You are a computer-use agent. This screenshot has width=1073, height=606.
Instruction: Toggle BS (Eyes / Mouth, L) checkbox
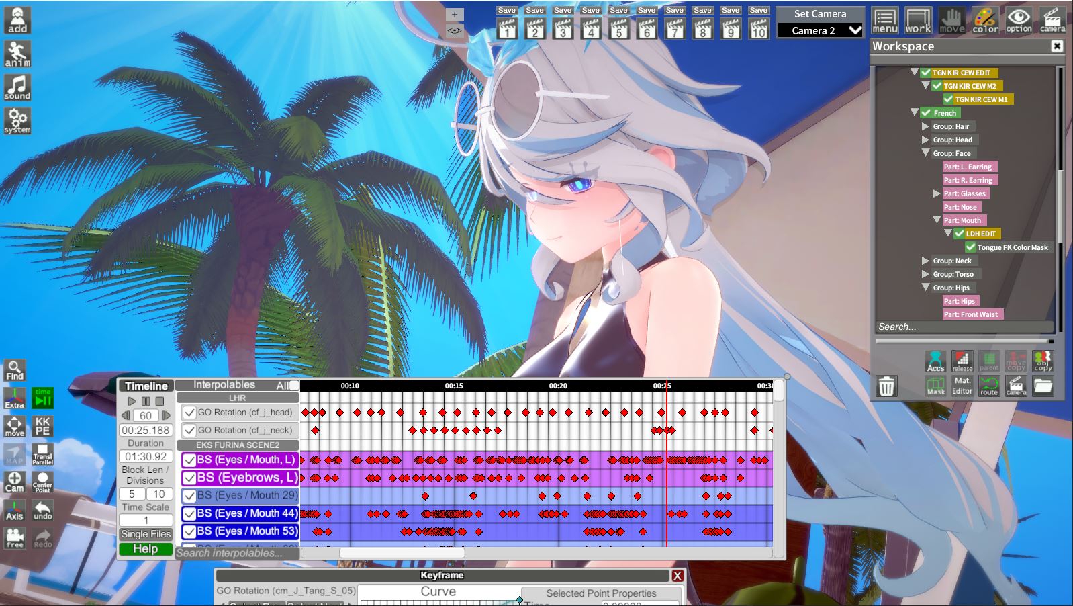[x=190, y=460]
